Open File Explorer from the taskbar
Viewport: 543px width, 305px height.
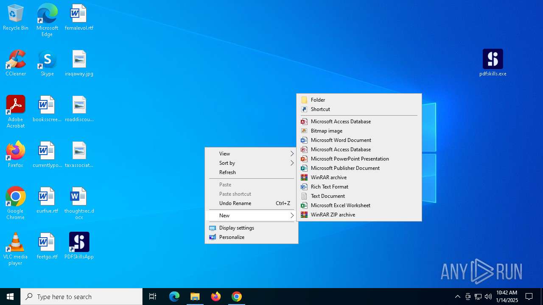coord(195,297)
